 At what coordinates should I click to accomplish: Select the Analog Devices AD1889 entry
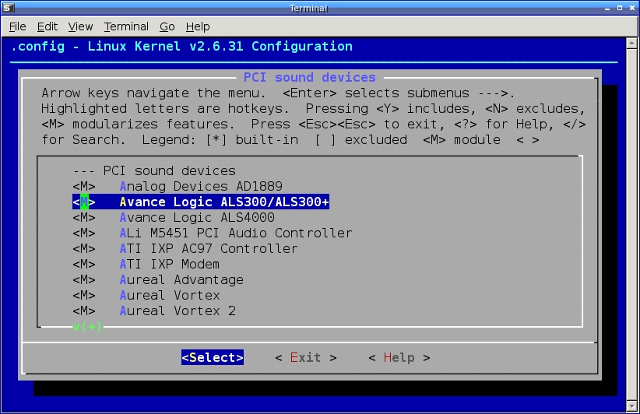click(x=201, y=187)
